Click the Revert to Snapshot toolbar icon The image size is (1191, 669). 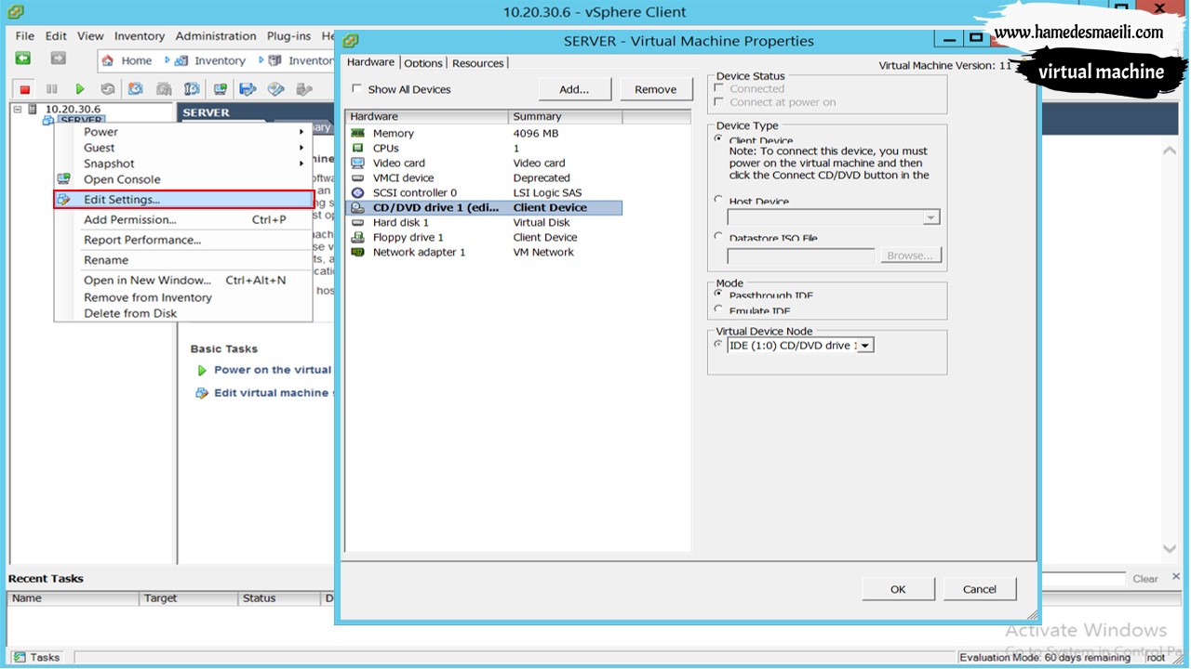164,89
